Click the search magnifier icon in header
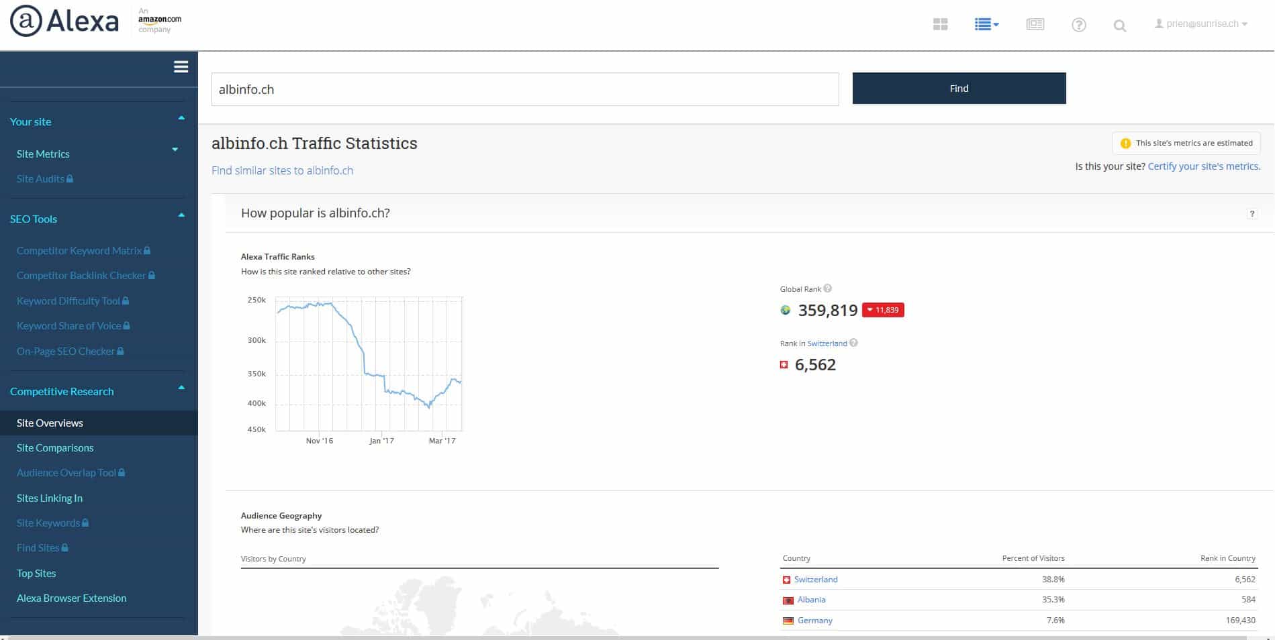Image resolution: width=1275 pixels, height=640 pixels. [x=1119, y=26]
